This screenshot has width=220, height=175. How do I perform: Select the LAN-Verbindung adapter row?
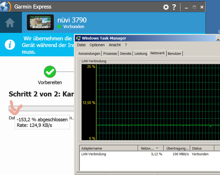150,154
